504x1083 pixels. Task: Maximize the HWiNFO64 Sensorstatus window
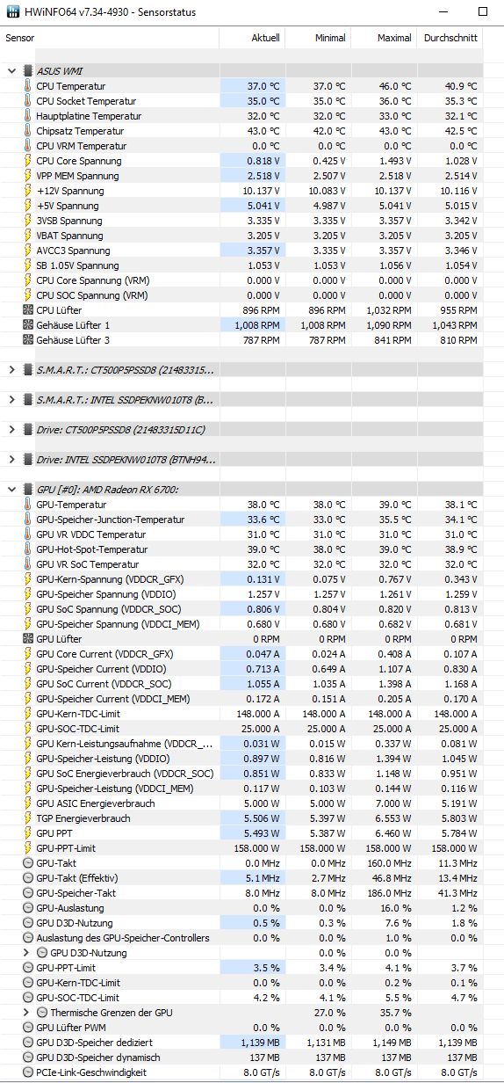point(483,12)
